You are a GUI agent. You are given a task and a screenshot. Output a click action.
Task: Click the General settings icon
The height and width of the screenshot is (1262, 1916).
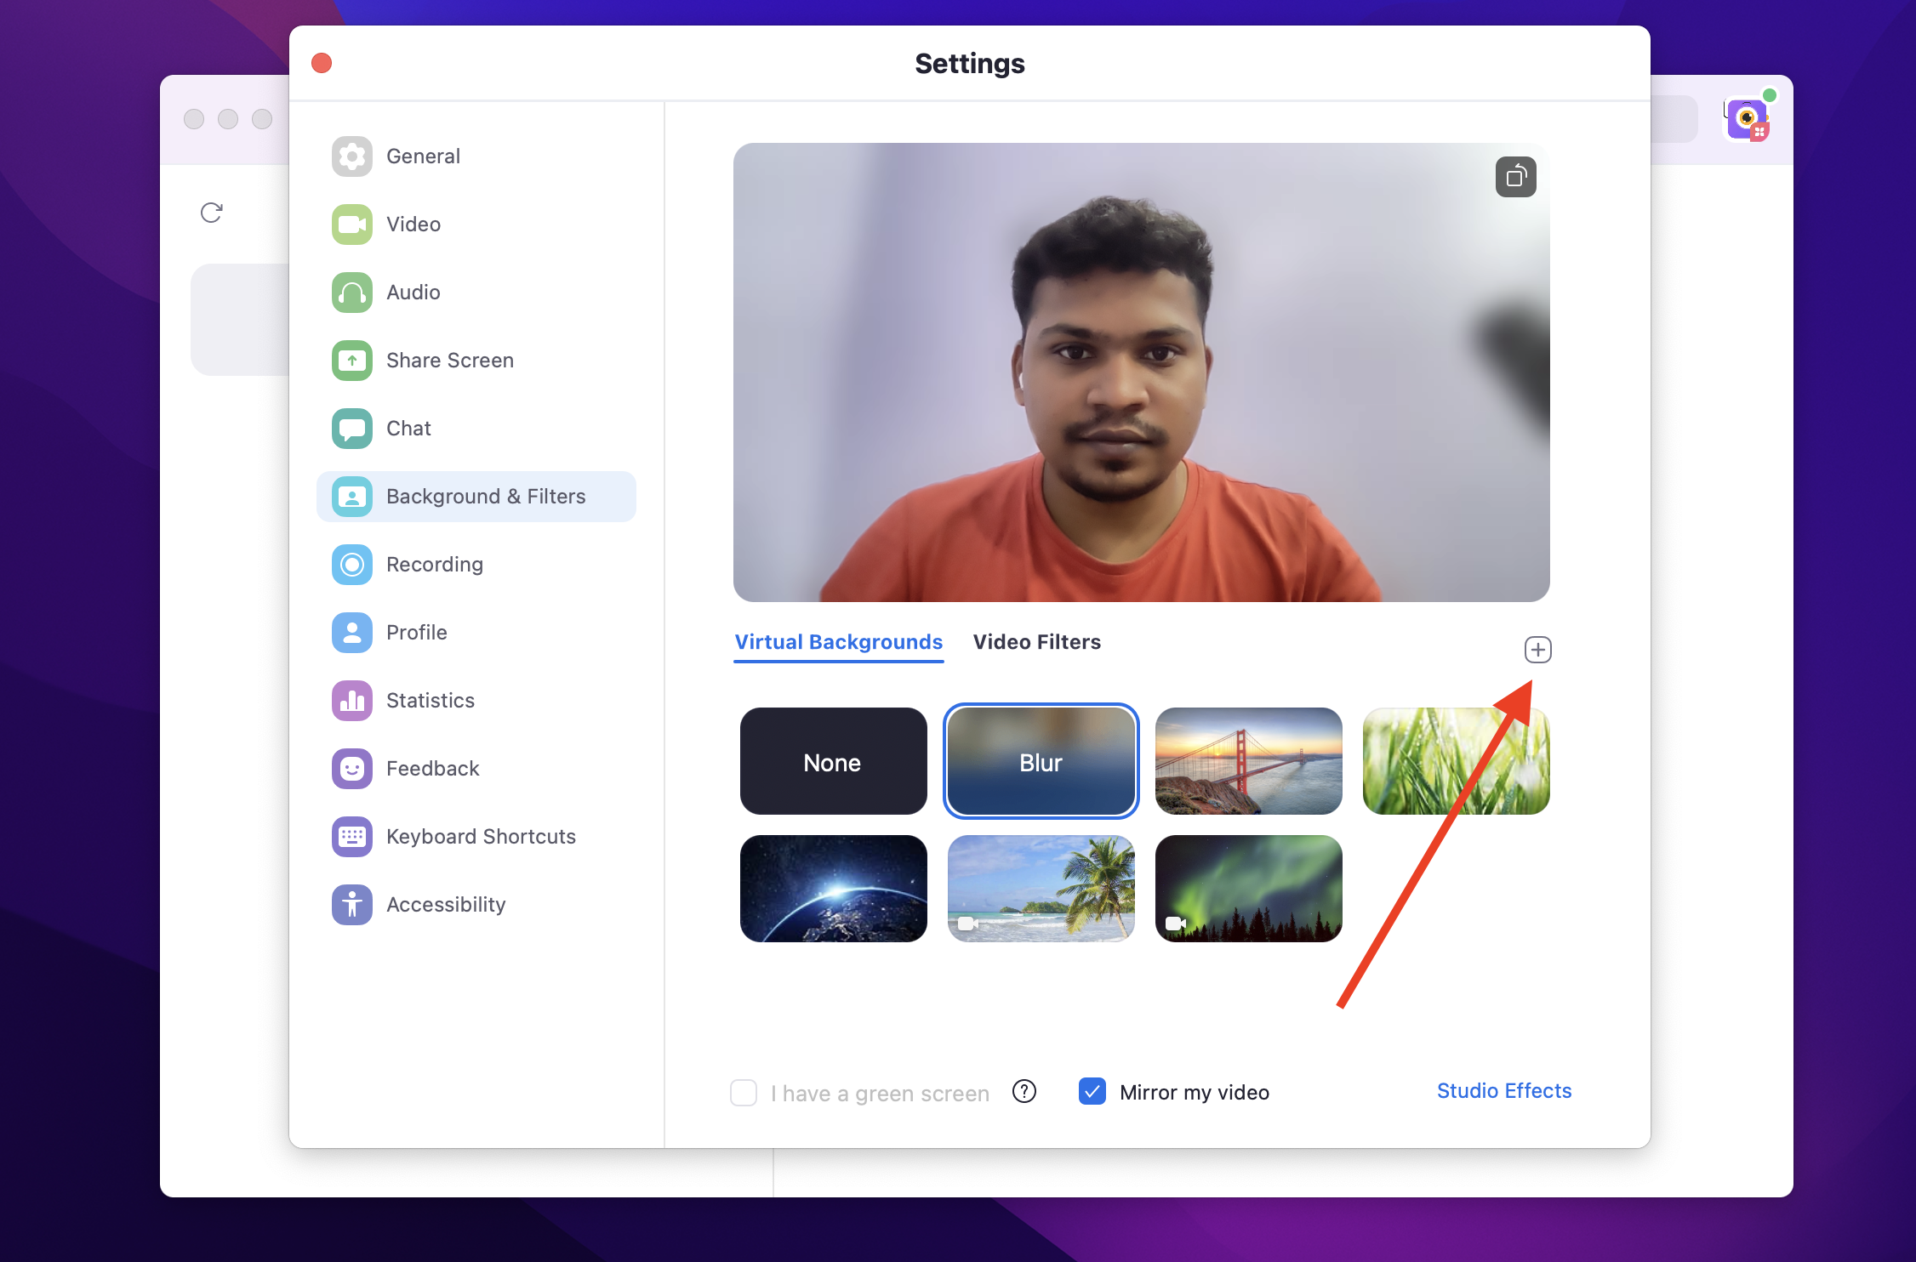click(x=352, y=156)
